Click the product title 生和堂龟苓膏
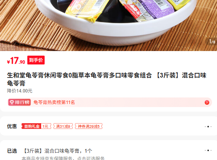This screenshot has width=217, height=160. click(x=107, y=79)
